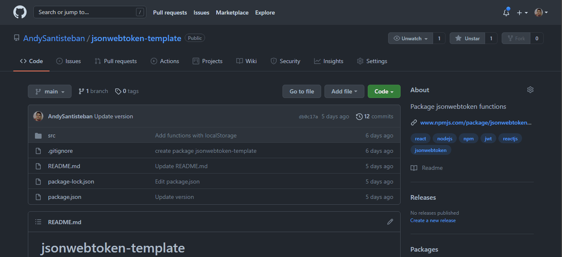The image size is (562, 257).
Task: Open the GitHub logo home link
Action: [x=20, y=12]
